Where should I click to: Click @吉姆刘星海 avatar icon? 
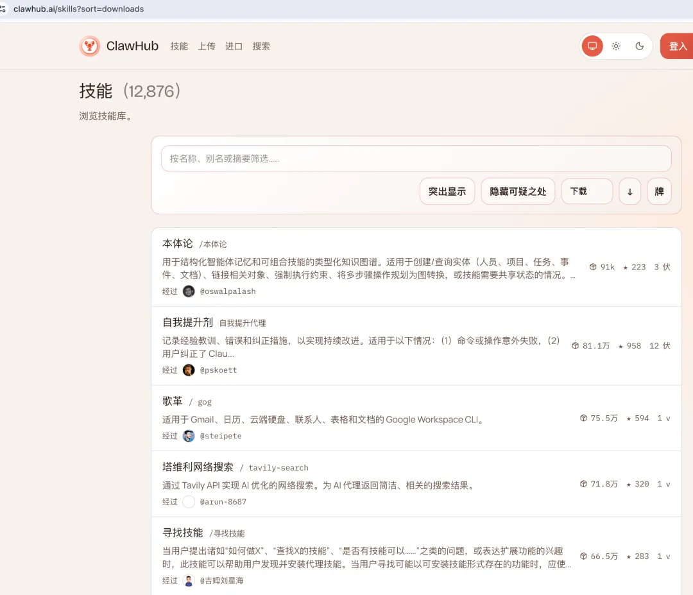point(189,580)
